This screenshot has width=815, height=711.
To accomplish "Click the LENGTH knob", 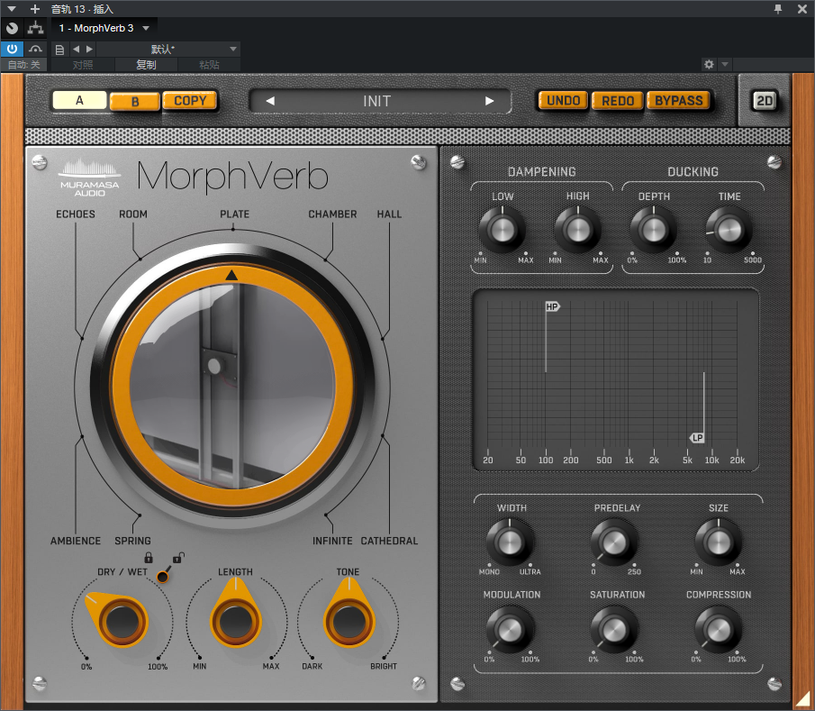I will coord(235,622).
